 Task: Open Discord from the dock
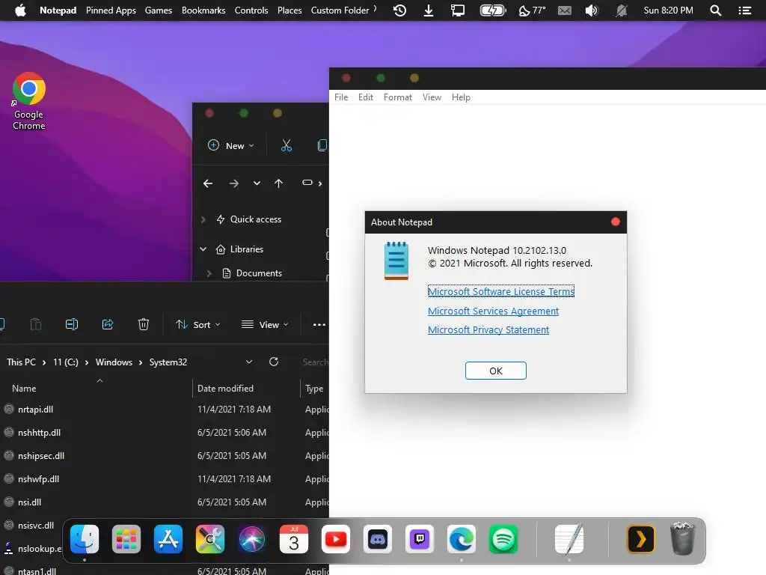click(x=378, y=539)
